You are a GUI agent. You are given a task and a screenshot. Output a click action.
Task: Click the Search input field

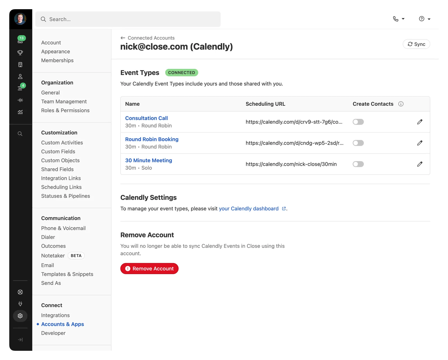128,19
